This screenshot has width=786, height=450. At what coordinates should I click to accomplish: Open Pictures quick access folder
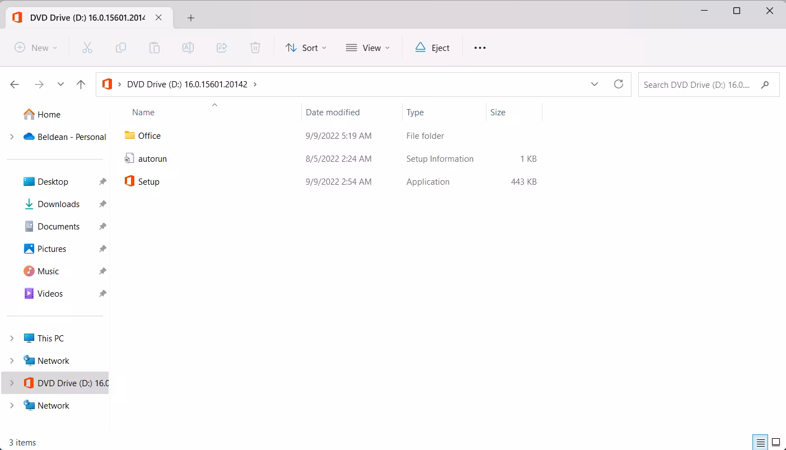(52, 249)
